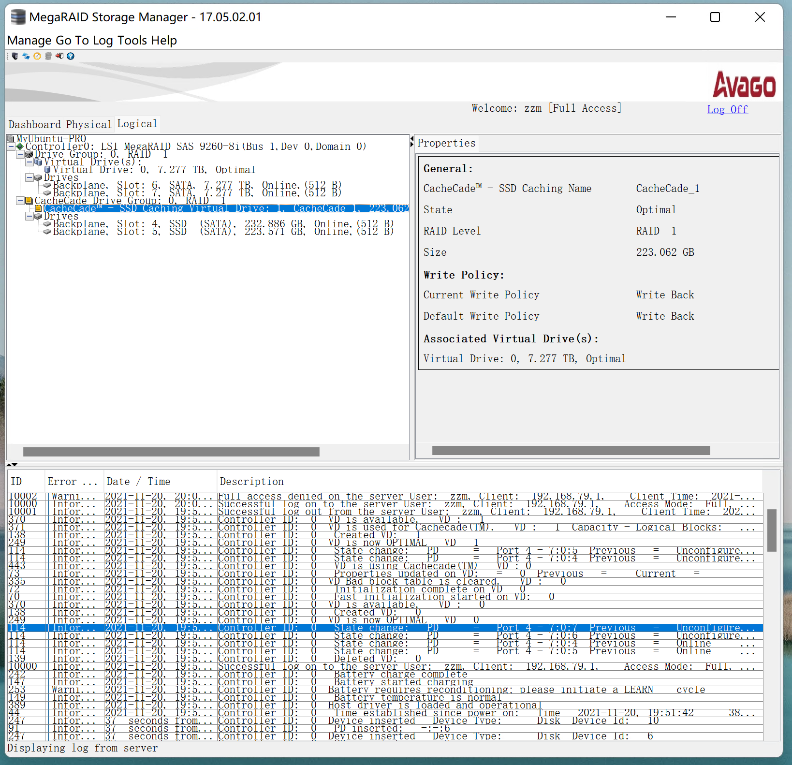This screenshot has width=792, height=765.
Task: Select the Properties tab
Action: 446,143
